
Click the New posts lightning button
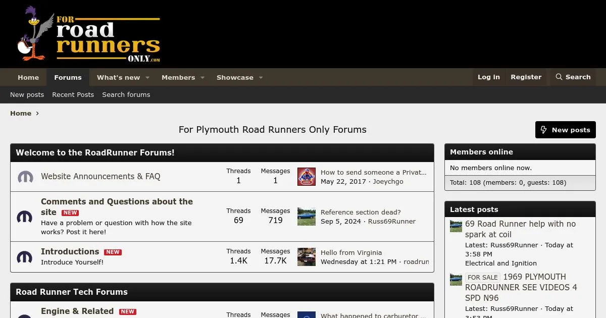pos(566,130)
